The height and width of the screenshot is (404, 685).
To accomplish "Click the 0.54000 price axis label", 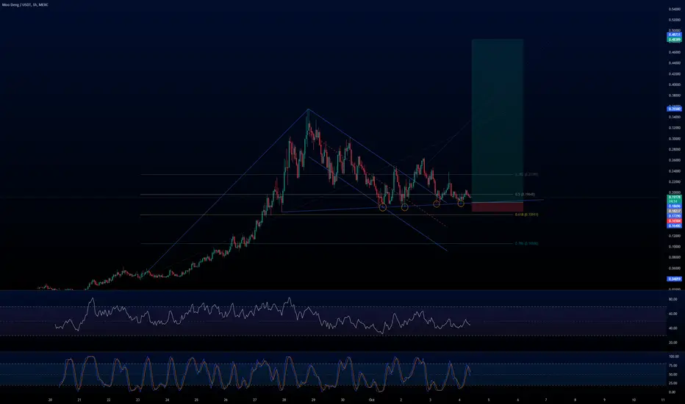I will point(674,9).
